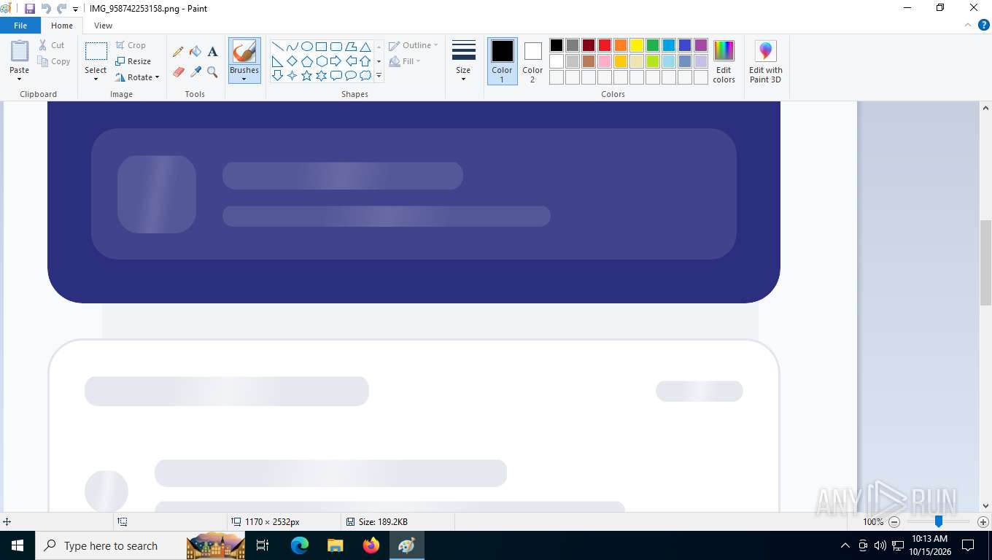Select the Magnifier tool
The width and height of the screenshot is (992, 560).
[212, 72]
